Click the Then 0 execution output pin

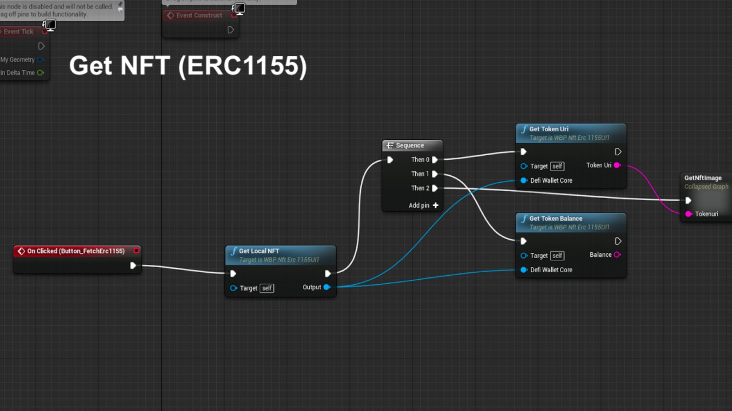[x=435, y=160]
